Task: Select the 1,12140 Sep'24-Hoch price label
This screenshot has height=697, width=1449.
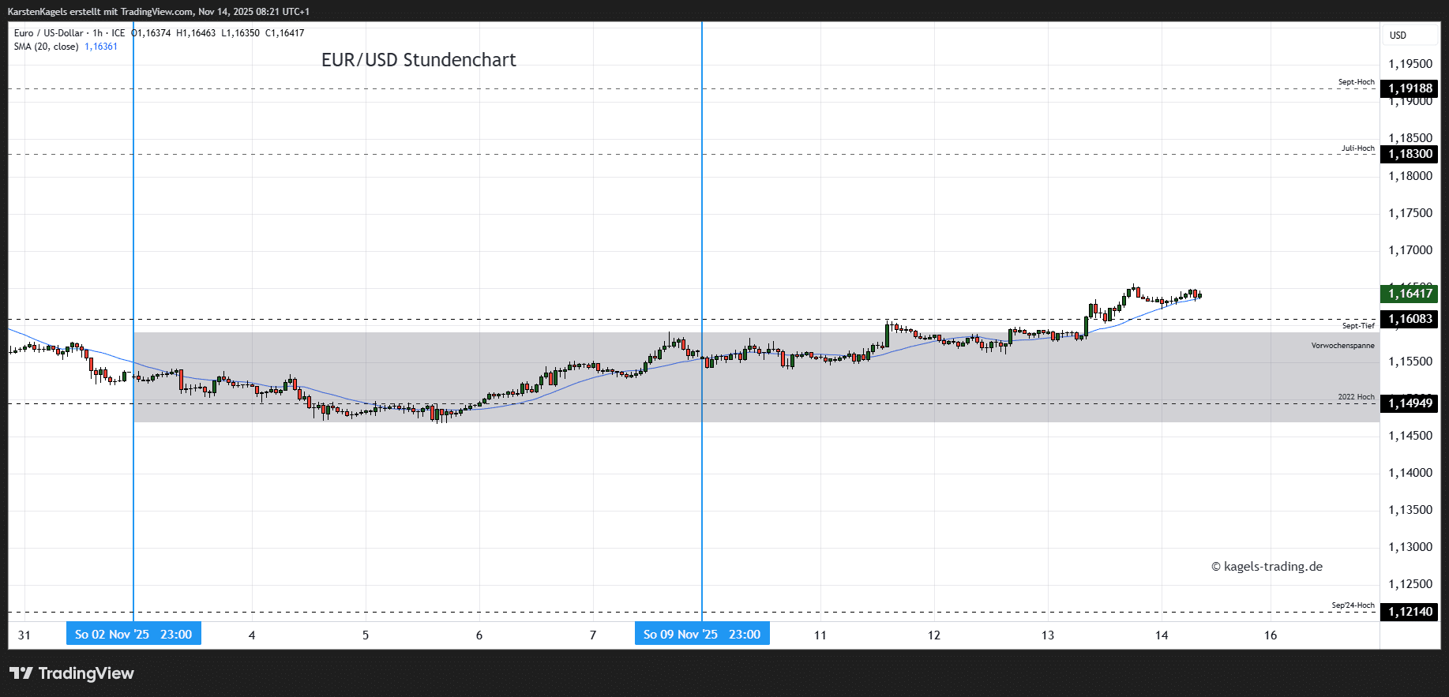Action: click(1410, 612)
